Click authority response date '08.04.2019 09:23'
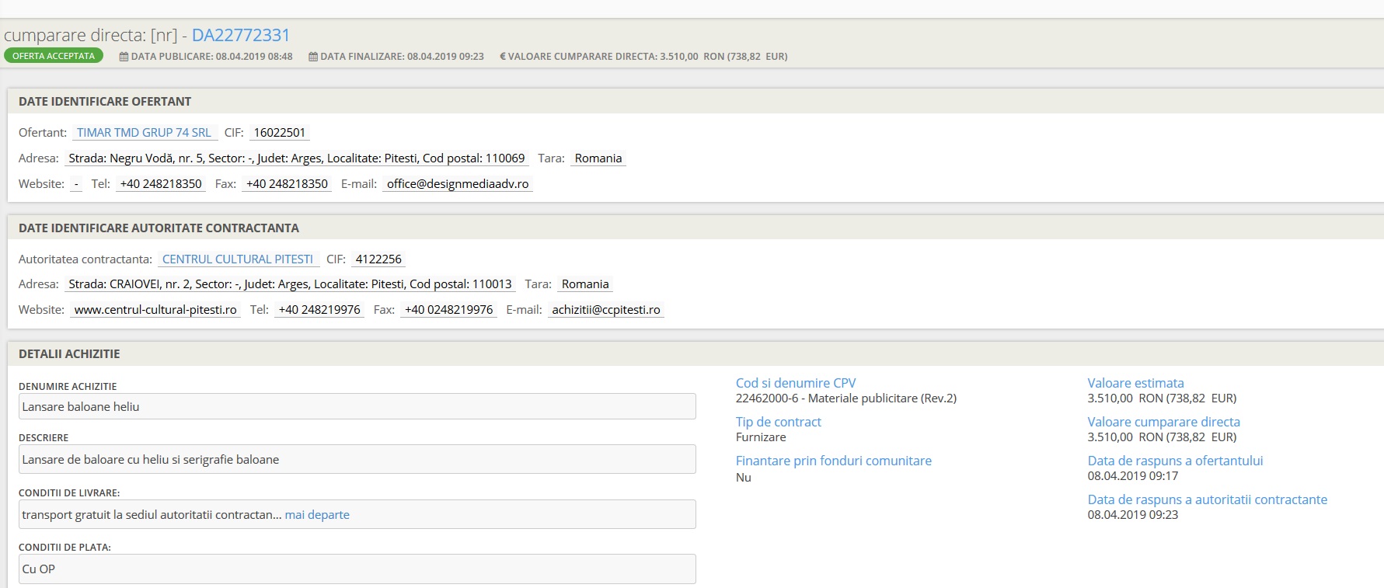 pyautogui.click(x=1133, y=515)
